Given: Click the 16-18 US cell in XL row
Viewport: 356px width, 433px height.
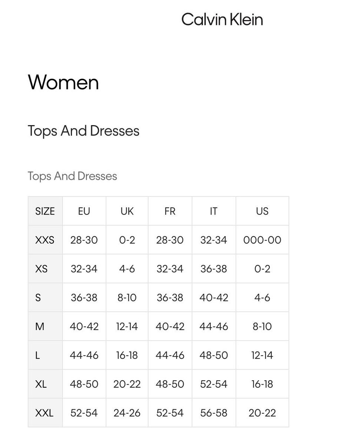Looking at the screenshot, I should [x=262, y=384].
